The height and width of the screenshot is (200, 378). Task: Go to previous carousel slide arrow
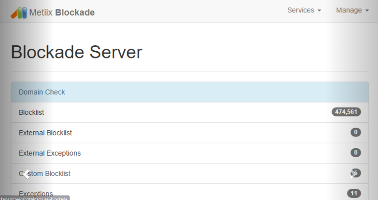point(27,174)
